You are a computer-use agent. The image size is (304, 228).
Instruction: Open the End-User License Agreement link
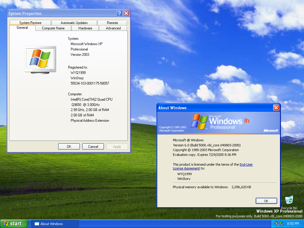[246, 164]
